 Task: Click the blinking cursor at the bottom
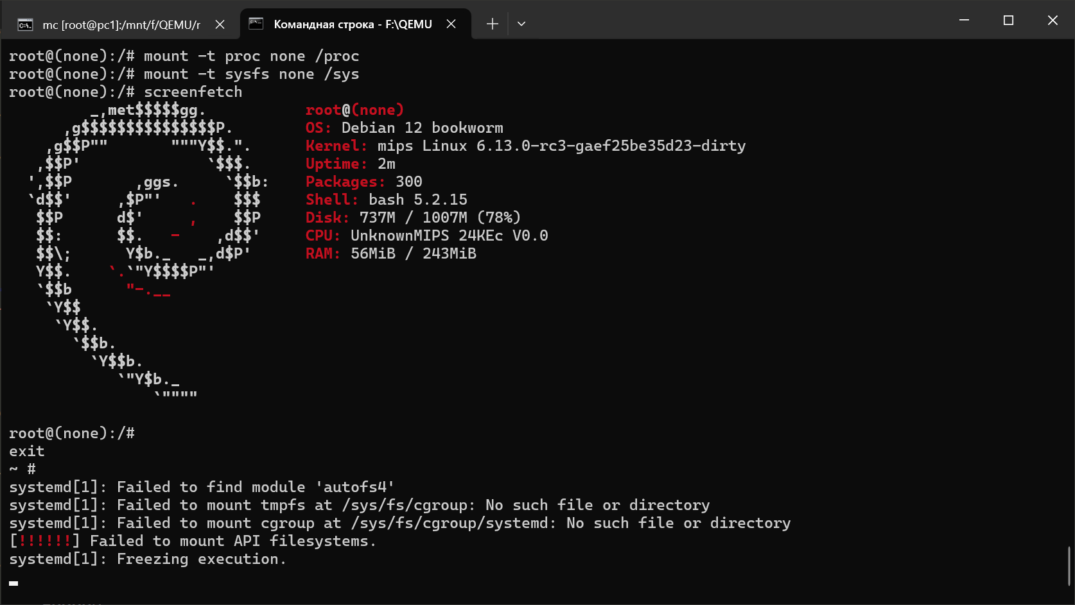(x=13, y=583)
